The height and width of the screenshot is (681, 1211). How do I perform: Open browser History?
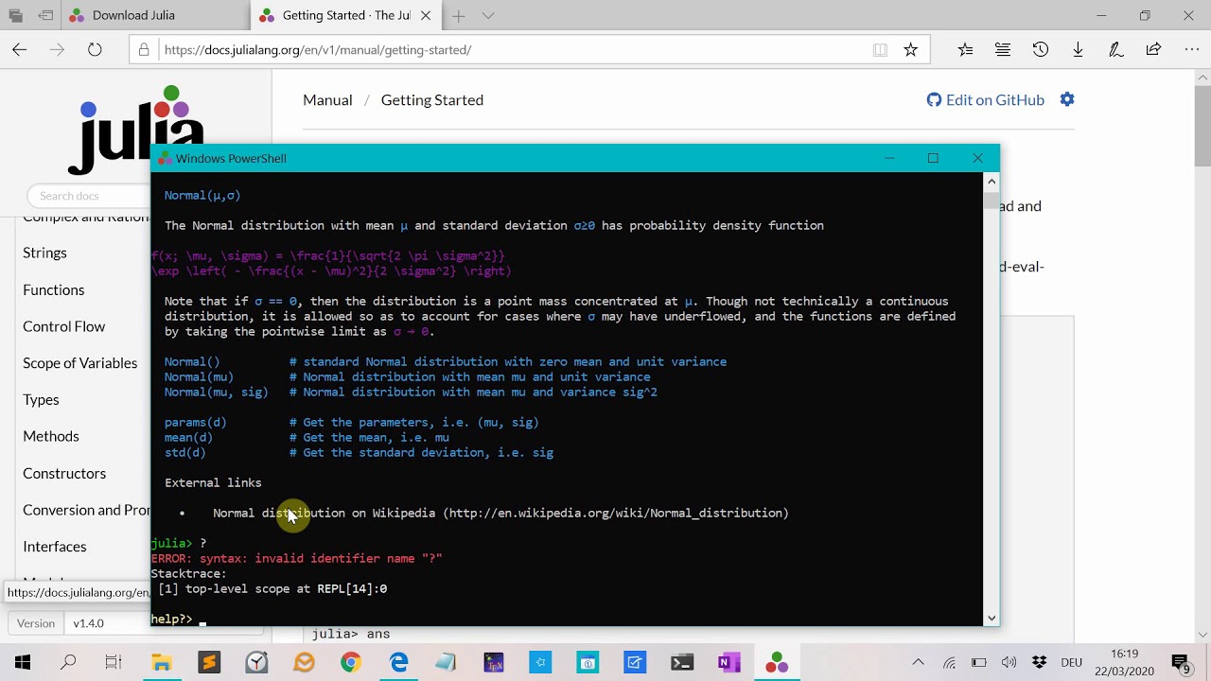(x=1041, y=50)
